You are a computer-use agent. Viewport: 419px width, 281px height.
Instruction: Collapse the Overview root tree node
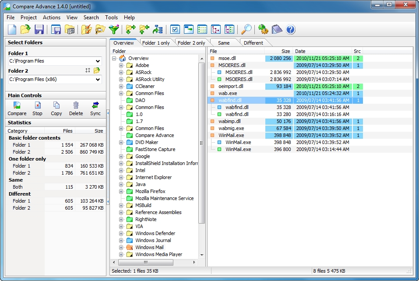coord(114,58)
